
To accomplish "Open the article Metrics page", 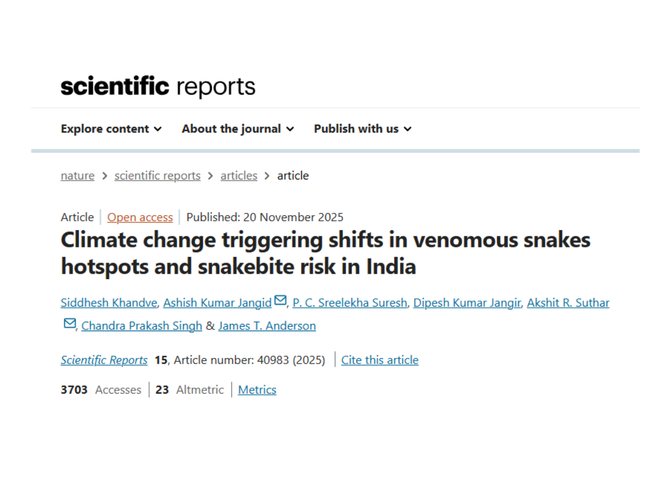I will [x=257, y=390].
